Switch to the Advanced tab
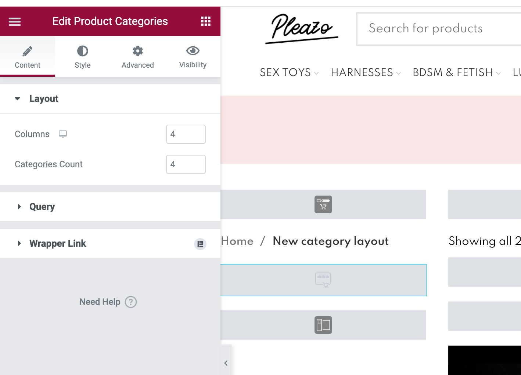521x375 pixels. click(x=137, y=57)
